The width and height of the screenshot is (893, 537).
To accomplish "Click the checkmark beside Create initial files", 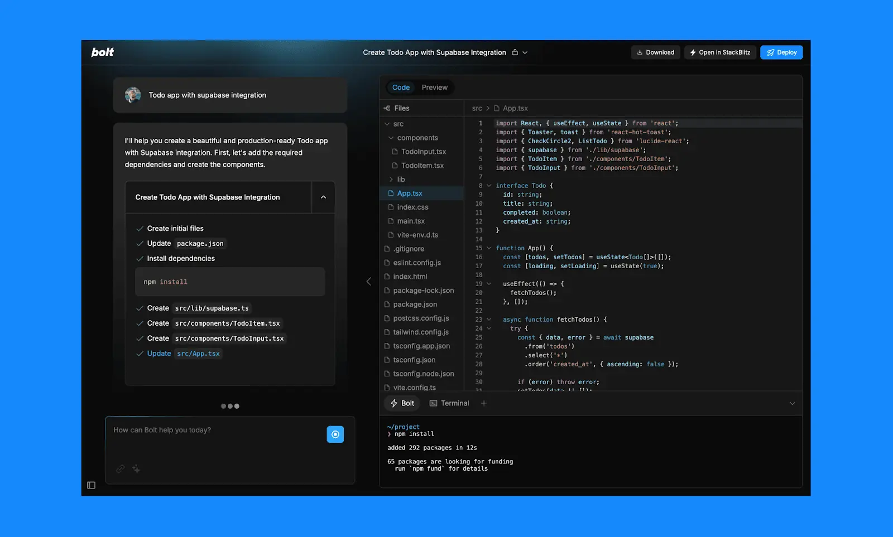I will [139, 228].
